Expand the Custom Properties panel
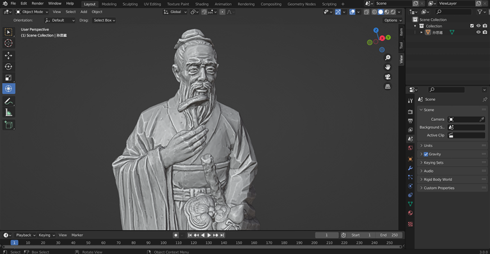Viewport: 490px width, 254px height. click(x=452, y=188)
